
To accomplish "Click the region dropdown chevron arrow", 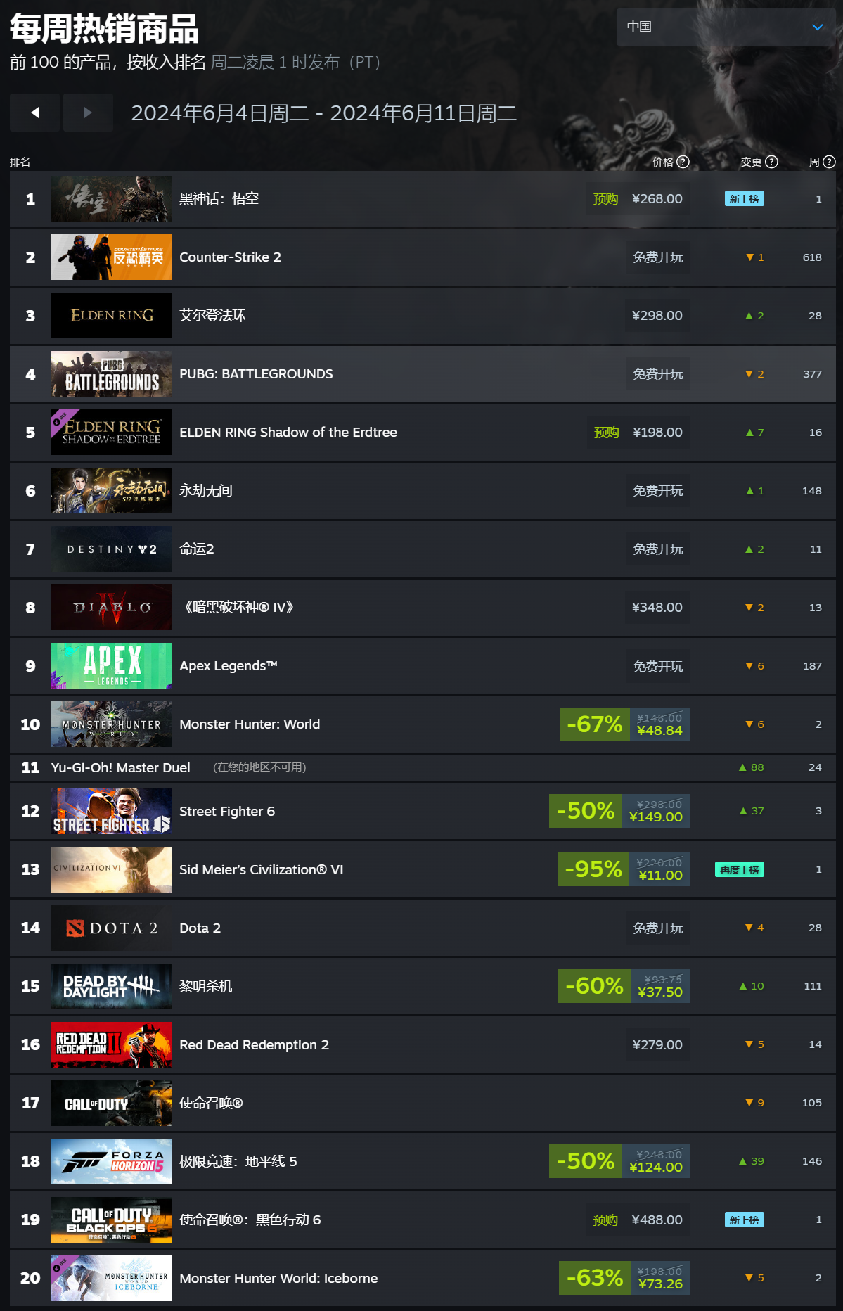I will tap(817, 27).
